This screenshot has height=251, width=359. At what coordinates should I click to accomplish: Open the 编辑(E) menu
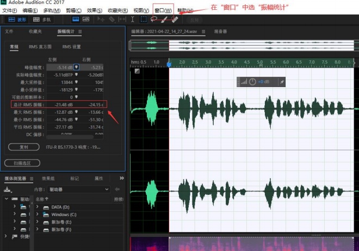click(x=30, y=10)
